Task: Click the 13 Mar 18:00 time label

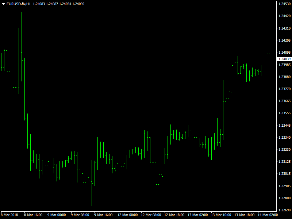Action: coord(245,215)
